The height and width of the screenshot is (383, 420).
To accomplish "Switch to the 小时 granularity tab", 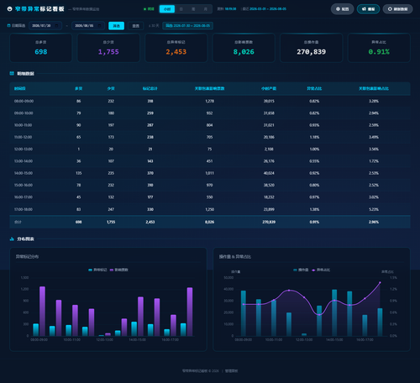I will (167, 9).
